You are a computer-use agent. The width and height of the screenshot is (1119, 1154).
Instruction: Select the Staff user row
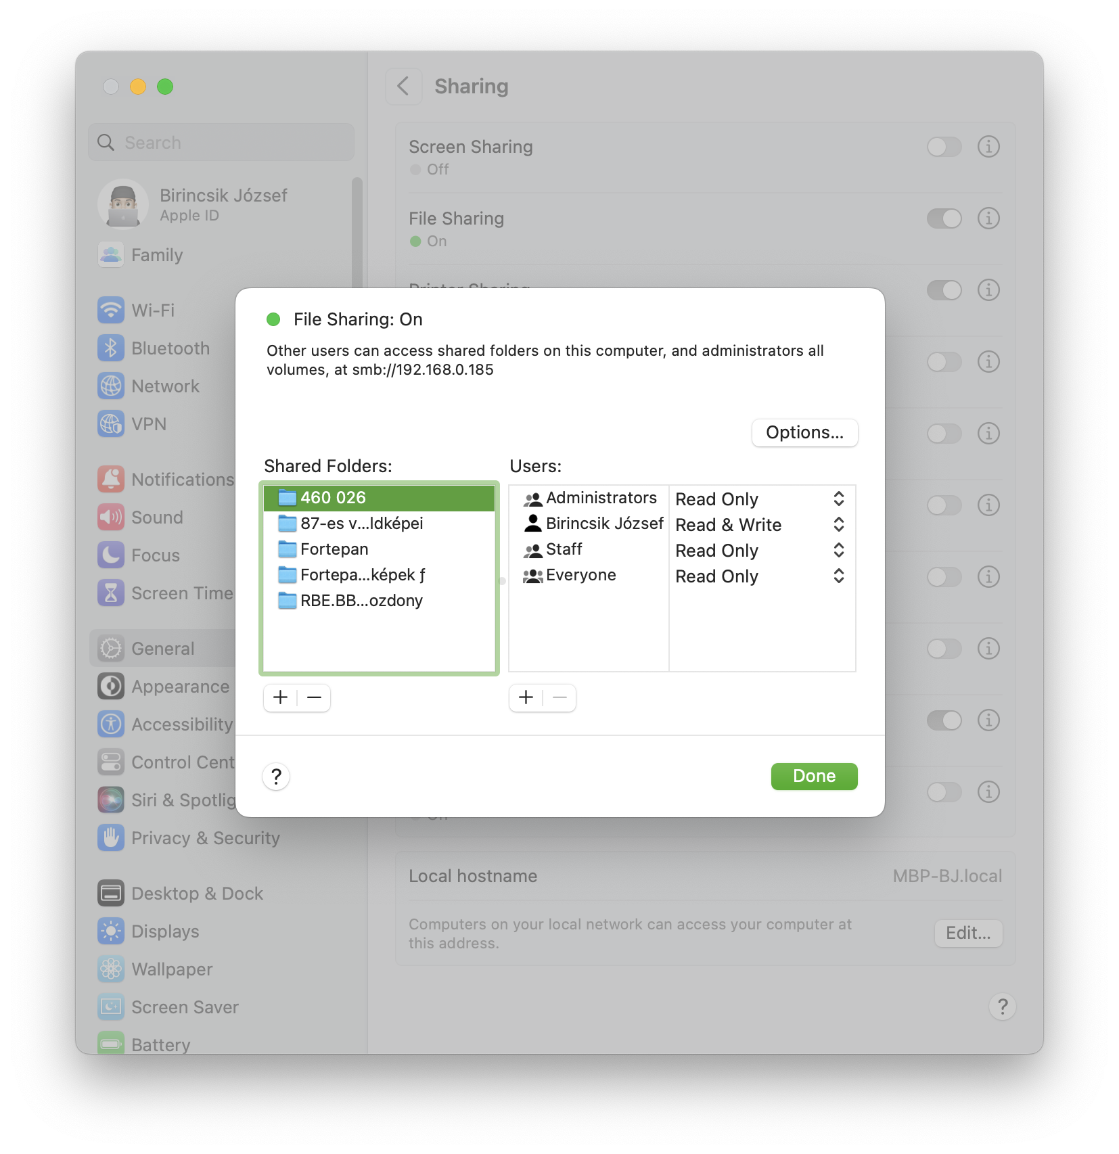[590, 550]
